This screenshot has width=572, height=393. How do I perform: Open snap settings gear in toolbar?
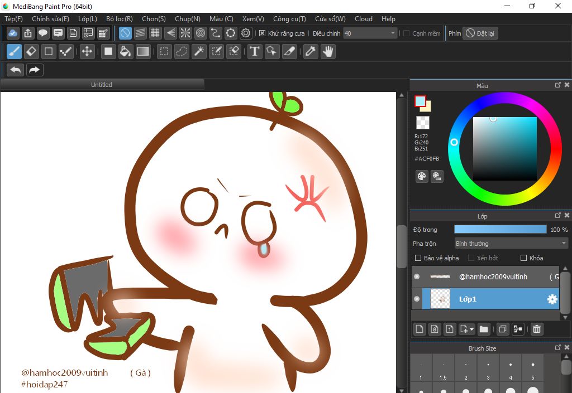246,33
